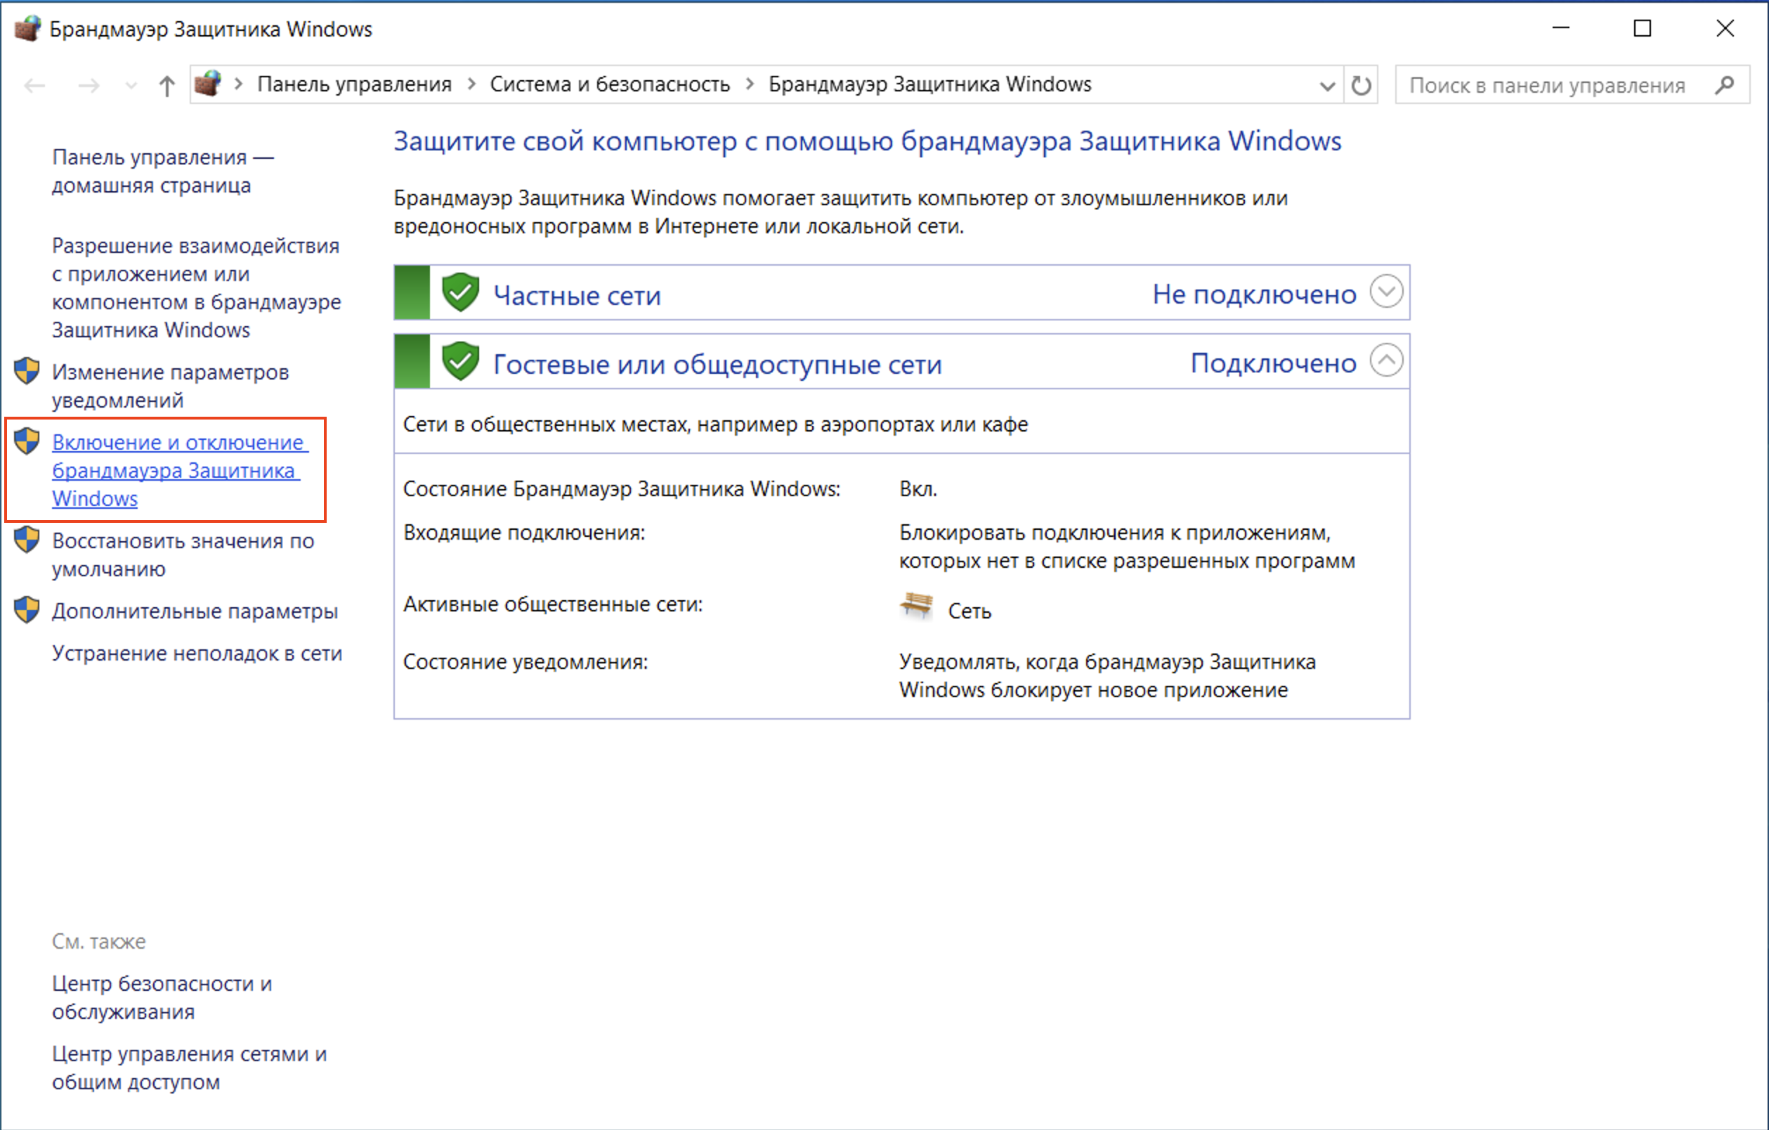The width and height of the screenshot is (1769, 1130).
Task: Open Включение и отключение брандмауэра link
Action: (180, 470)
